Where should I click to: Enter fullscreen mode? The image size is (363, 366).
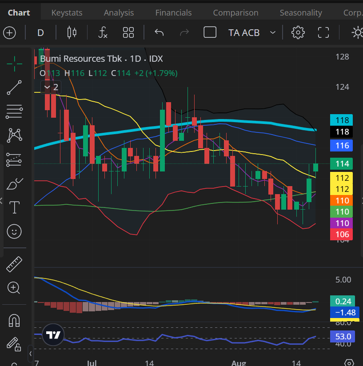(323, 32)
